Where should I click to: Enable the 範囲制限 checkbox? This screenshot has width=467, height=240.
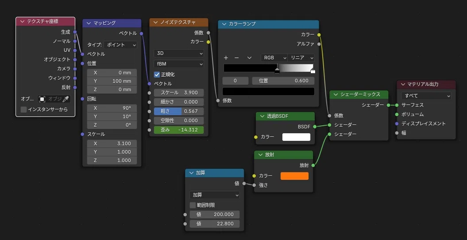click(x=193, y=205)
